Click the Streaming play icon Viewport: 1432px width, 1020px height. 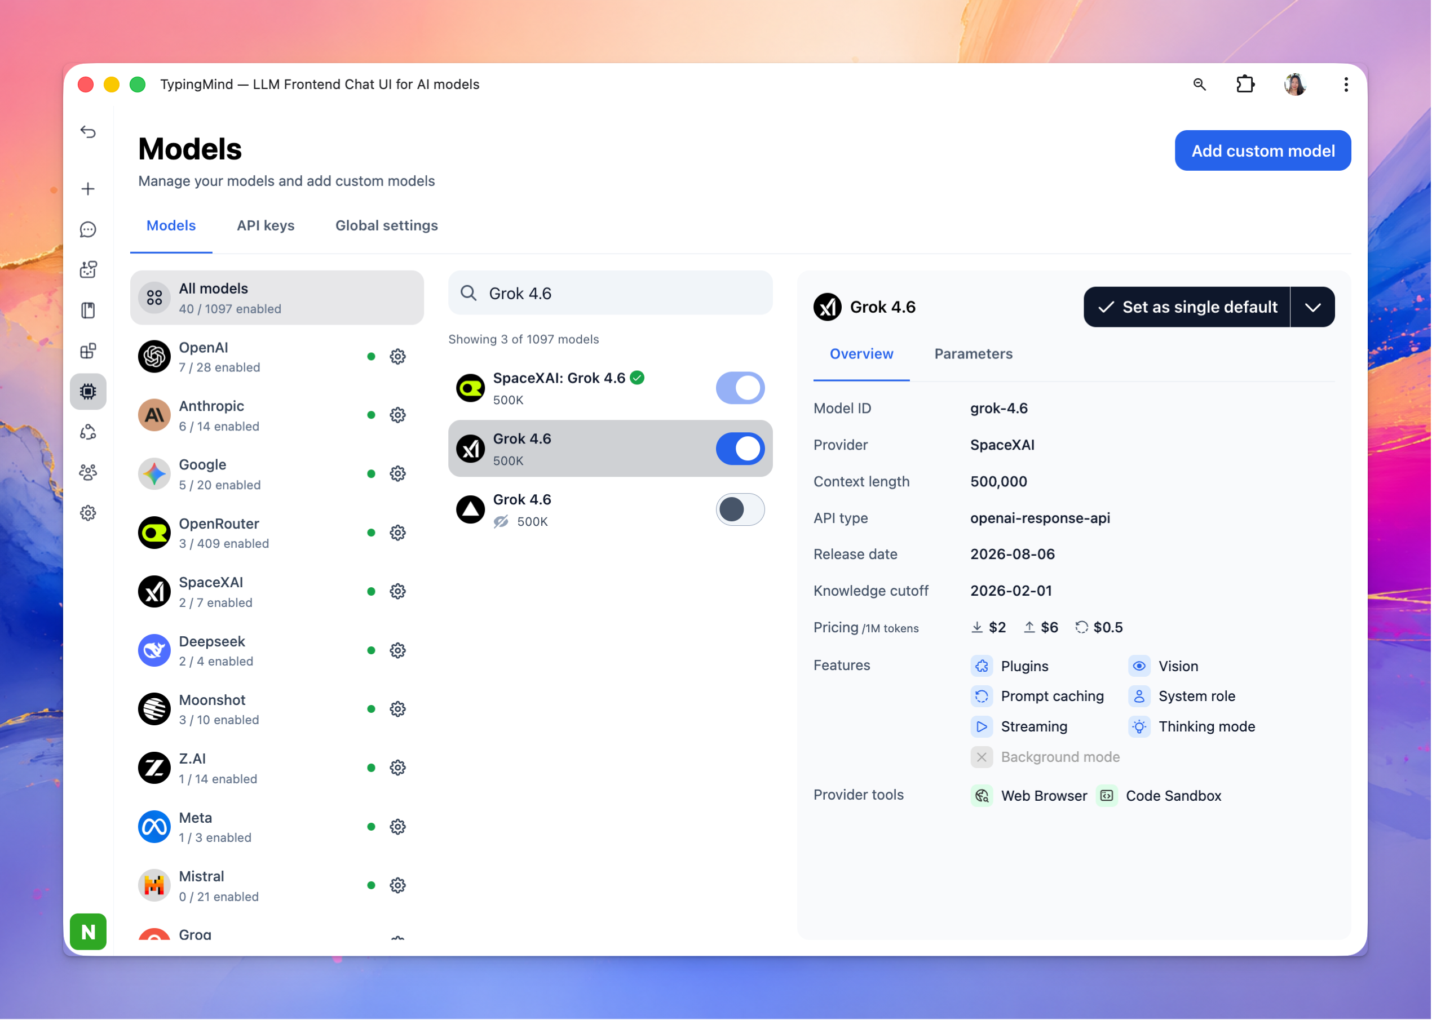[x=982, y=727]
